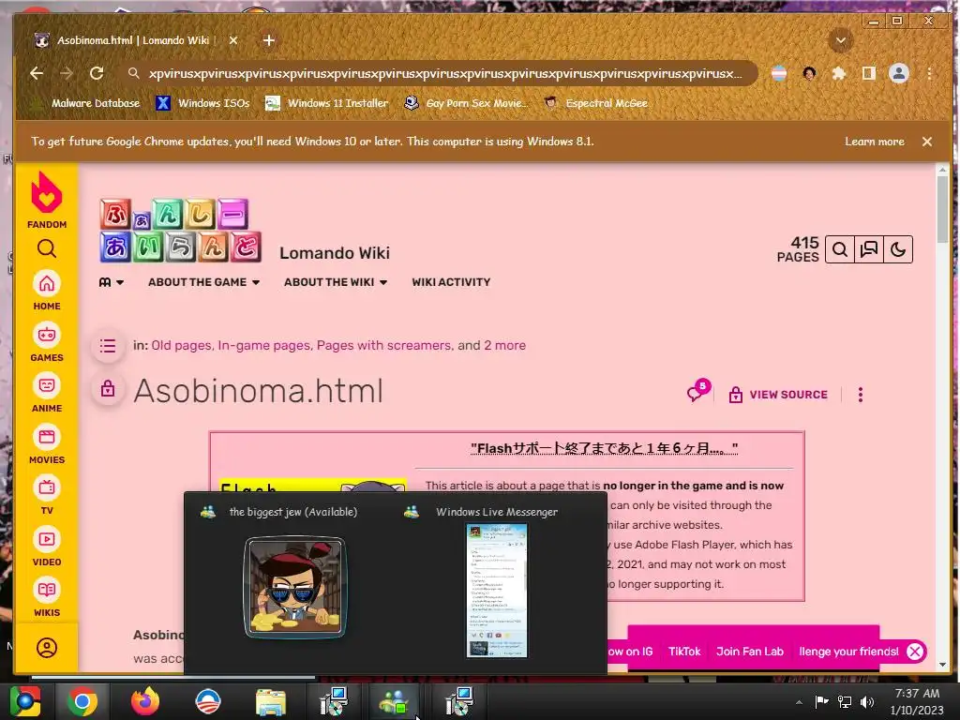The width and height of the screenshot is (960, 720).
Task: Click the face avatar extension icon
Action: click(809, 73)
